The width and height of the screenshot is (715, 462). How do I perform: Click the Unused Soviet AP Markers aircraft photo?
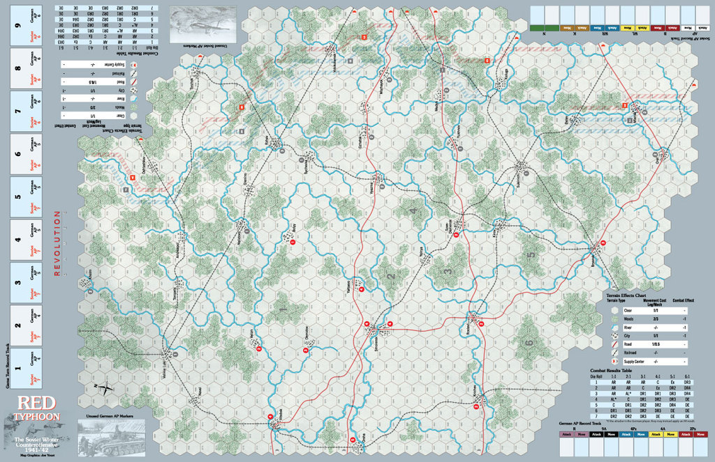point(203,24)
